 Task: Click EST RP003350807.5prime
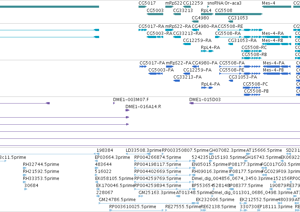[185, 150]
